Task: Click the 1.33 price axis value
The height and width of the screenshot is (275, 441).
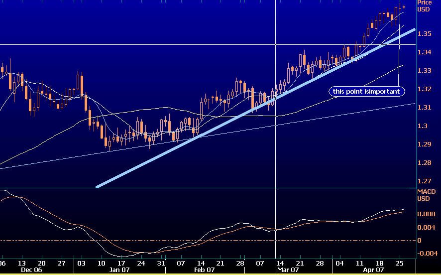Action: 425,70
